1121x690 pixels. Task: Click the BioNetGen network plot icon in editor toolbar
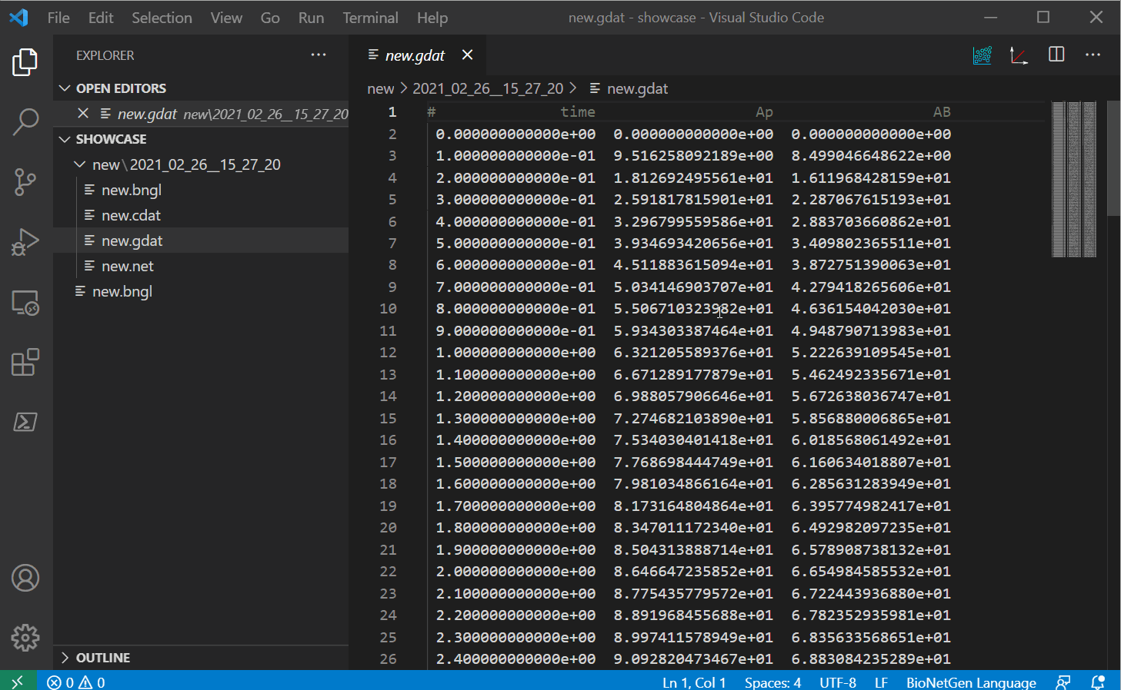click(983, 55)
